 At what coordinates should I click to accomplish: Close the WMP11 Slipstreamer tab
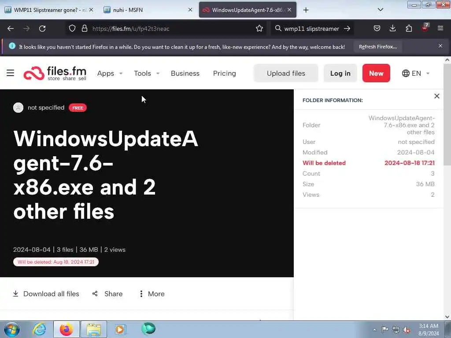point(91,10)
